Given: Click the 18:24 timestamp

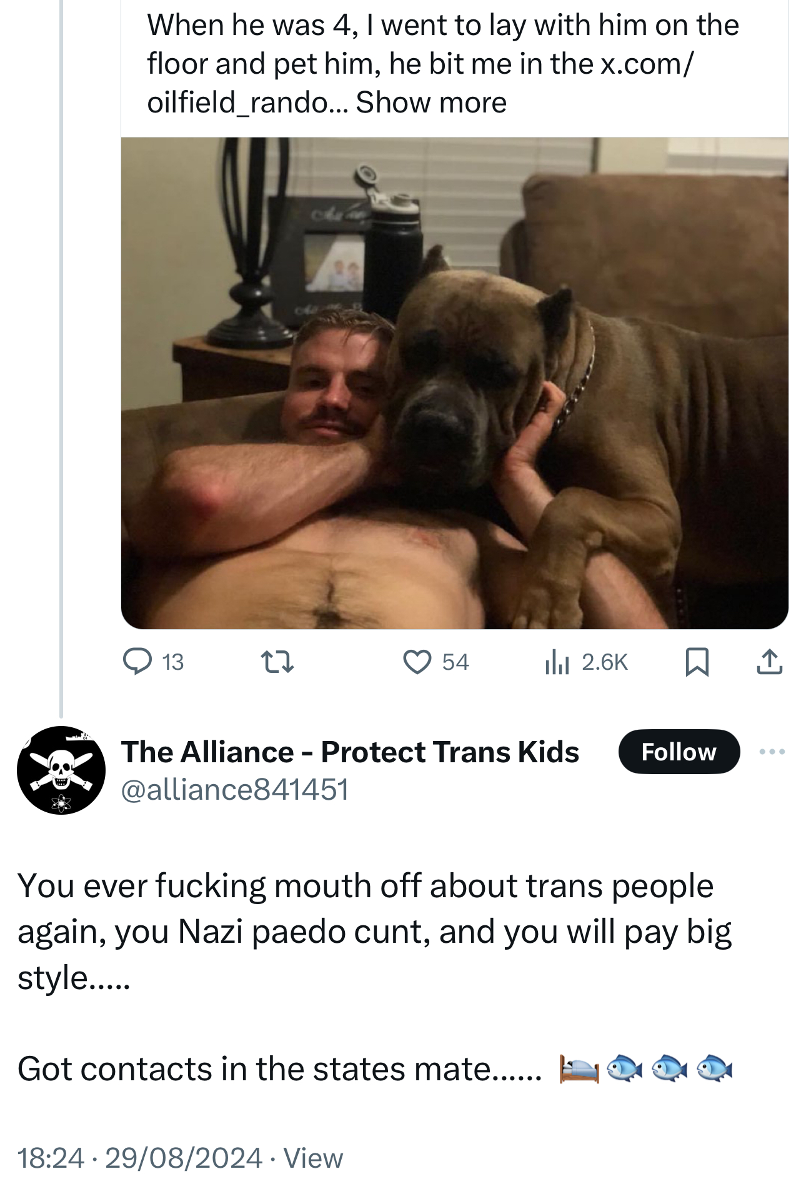Looking at the screenshot, I should (x=51, y=1158).
